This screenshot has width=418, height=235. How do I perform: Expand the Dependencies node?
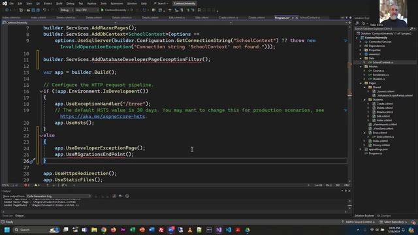click(361, 46)
